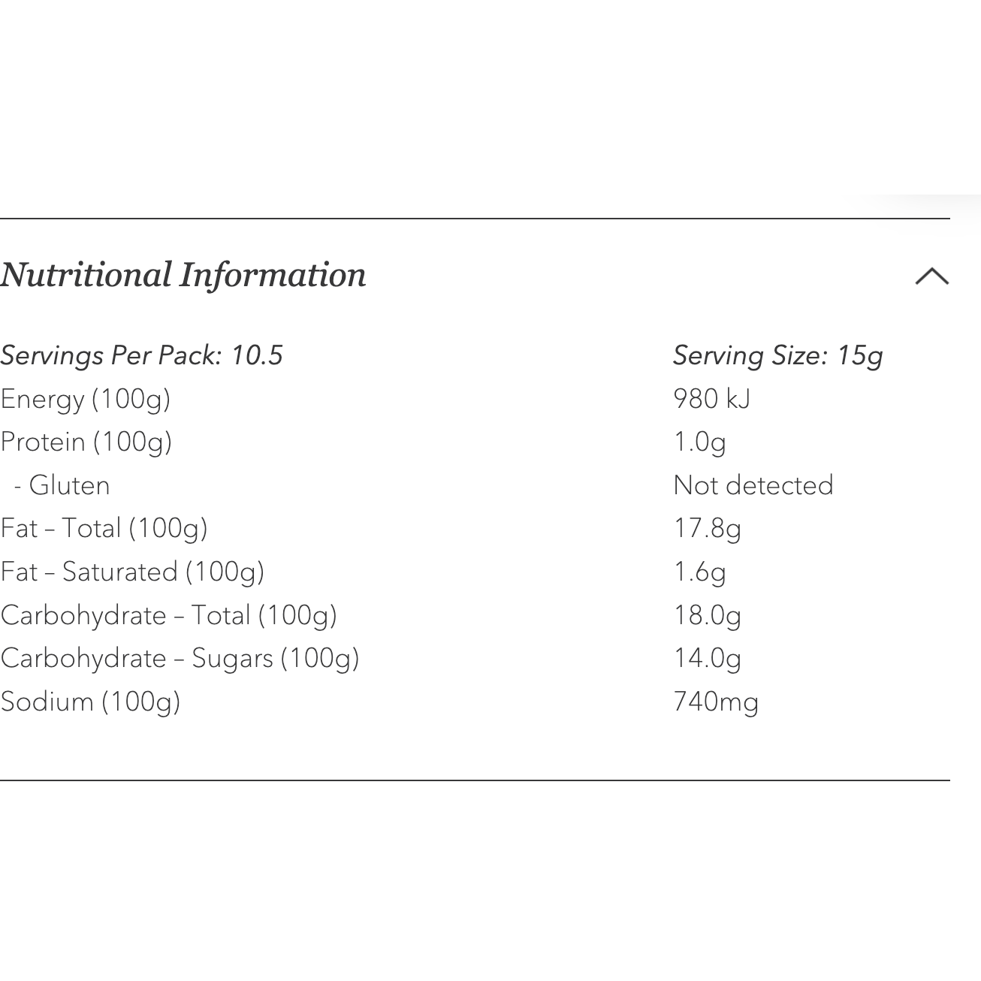Click the Gluten sub-row label

coord(62,485)
